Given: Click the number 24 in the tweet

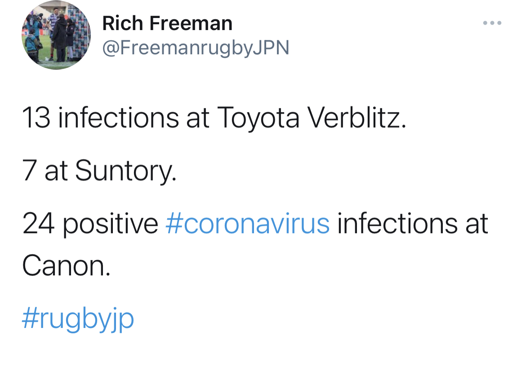Looking at the screenshot, I should 38,223.
